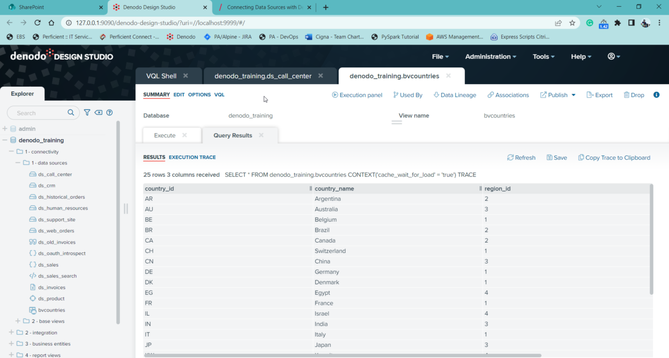Open the Data Lineage view

pyautogui.click(x=455, y=95)
